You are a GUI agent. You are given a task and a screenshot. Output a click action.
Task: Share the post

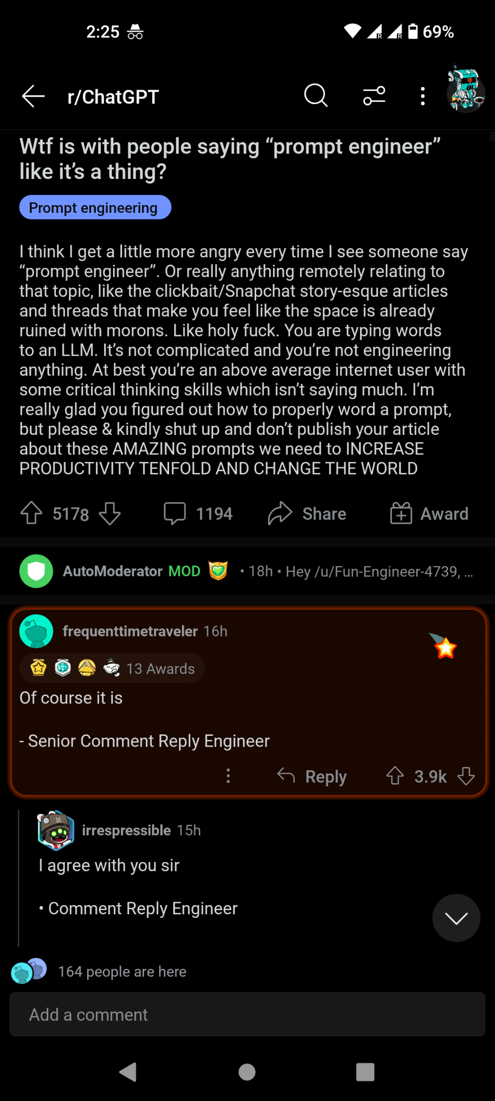(307, 513)
